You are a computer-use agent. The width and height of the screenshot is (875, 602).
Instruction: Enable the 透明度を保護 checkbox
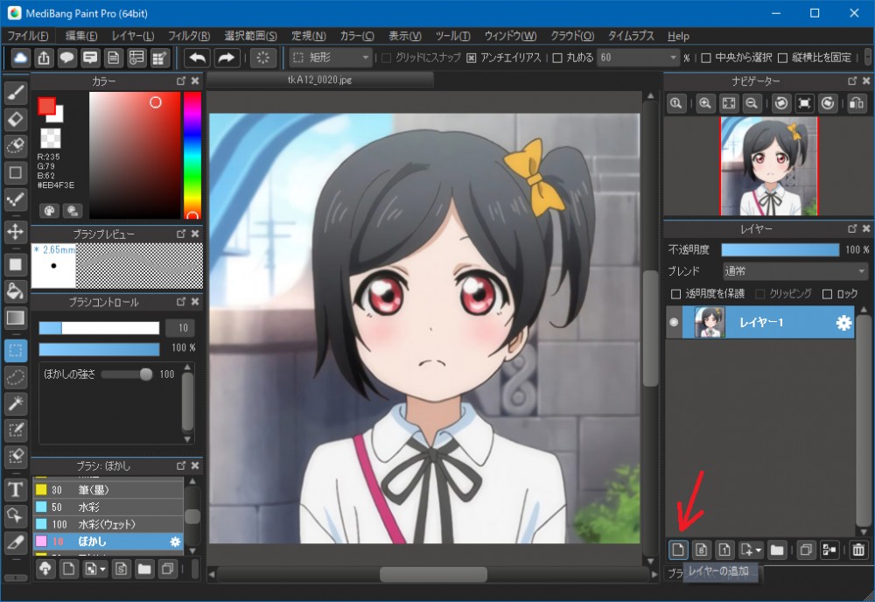click(675, 294)
